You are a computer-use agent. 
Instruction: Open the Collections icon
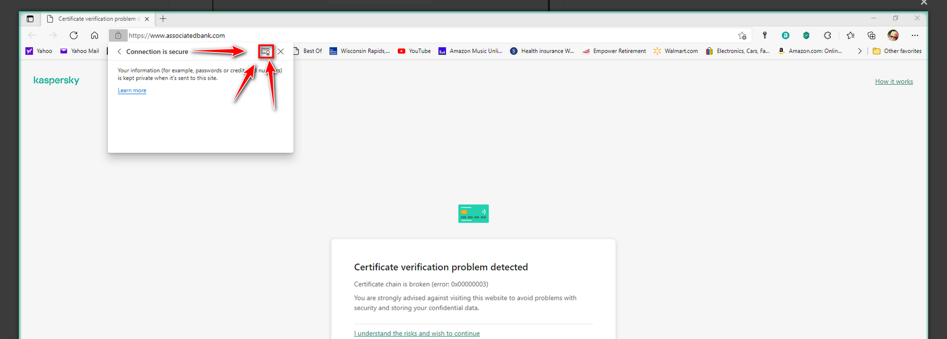pos(871,35)
